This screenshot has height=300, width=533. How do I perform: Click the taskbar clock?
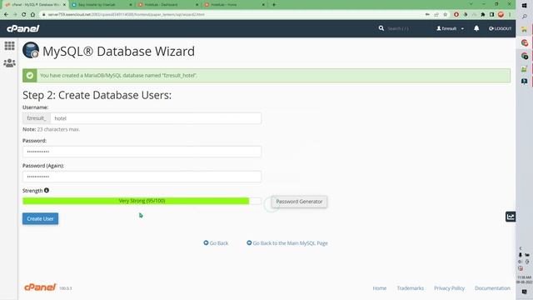point(524,280)
